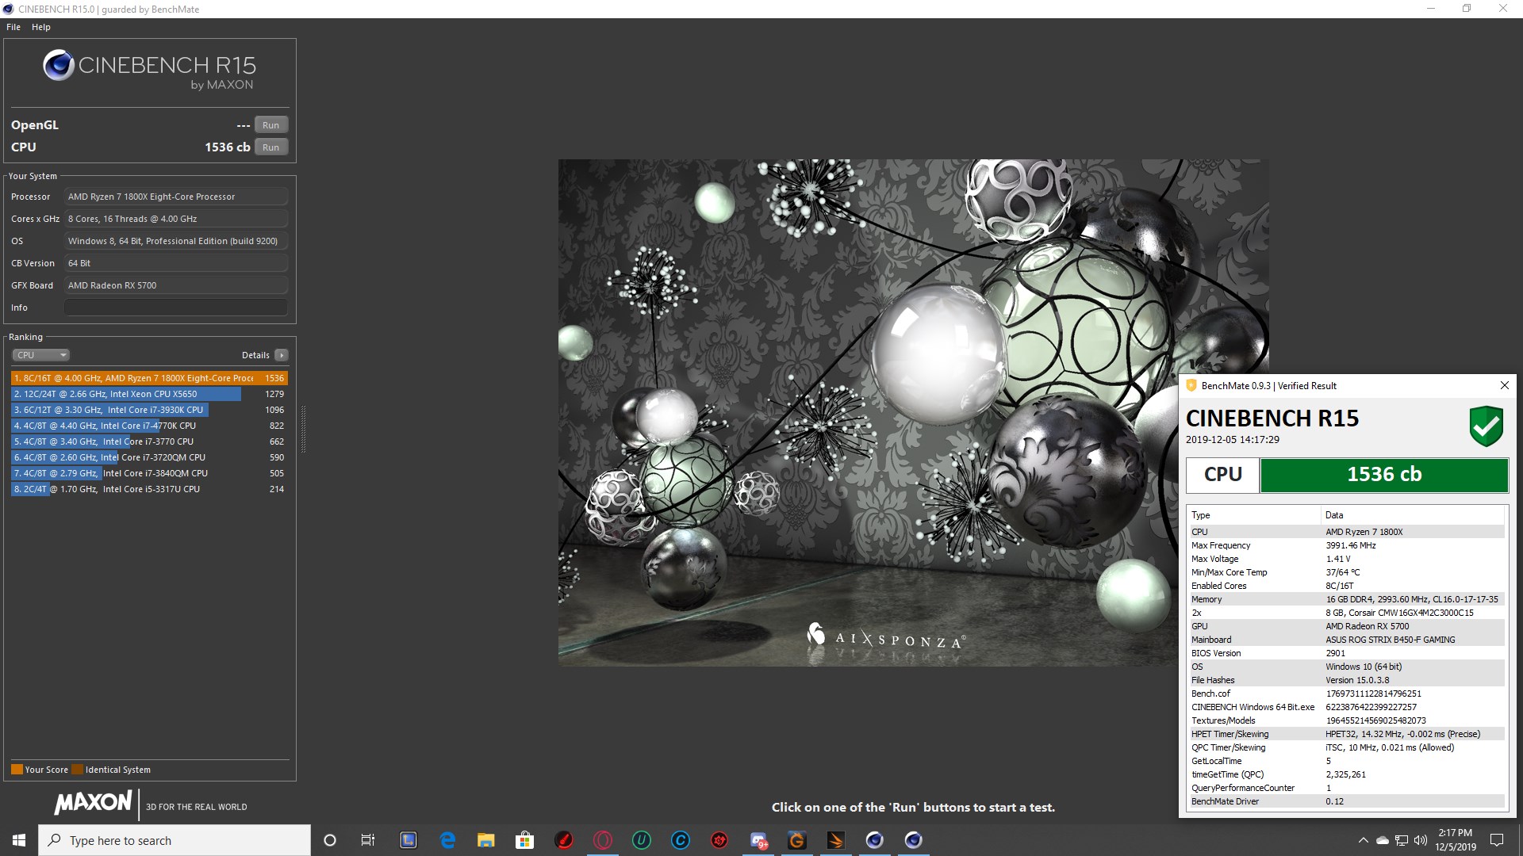Open the green U circle taskbar icon
This screenshot has width=1523, height=856.
(x=642, y=840)
